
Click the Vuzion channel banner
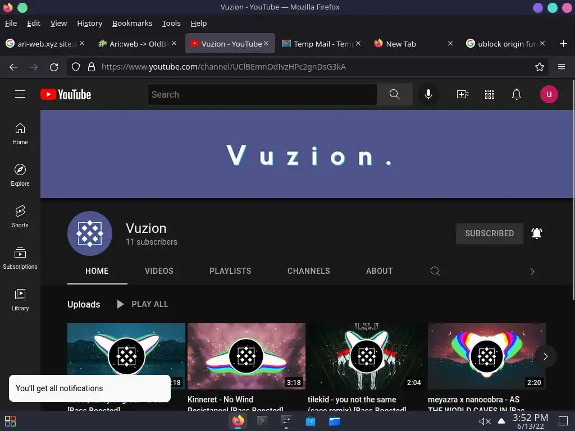[306, 154]
